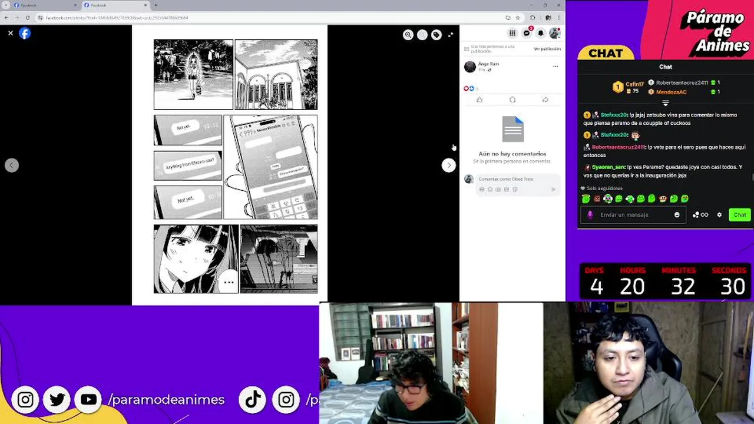The height and width of the screenshot is (424, 754).
Task: Bookmark this page with star icon
Action: coord(518,18)
